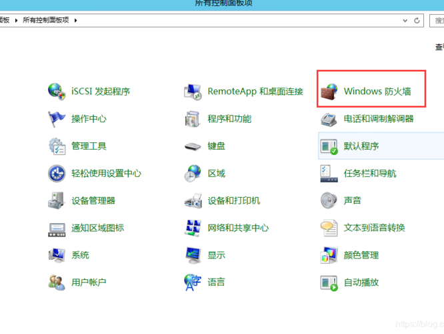Open the Windows 防火墙 brick wall icon
444x334 pixels.
[329, 92]
